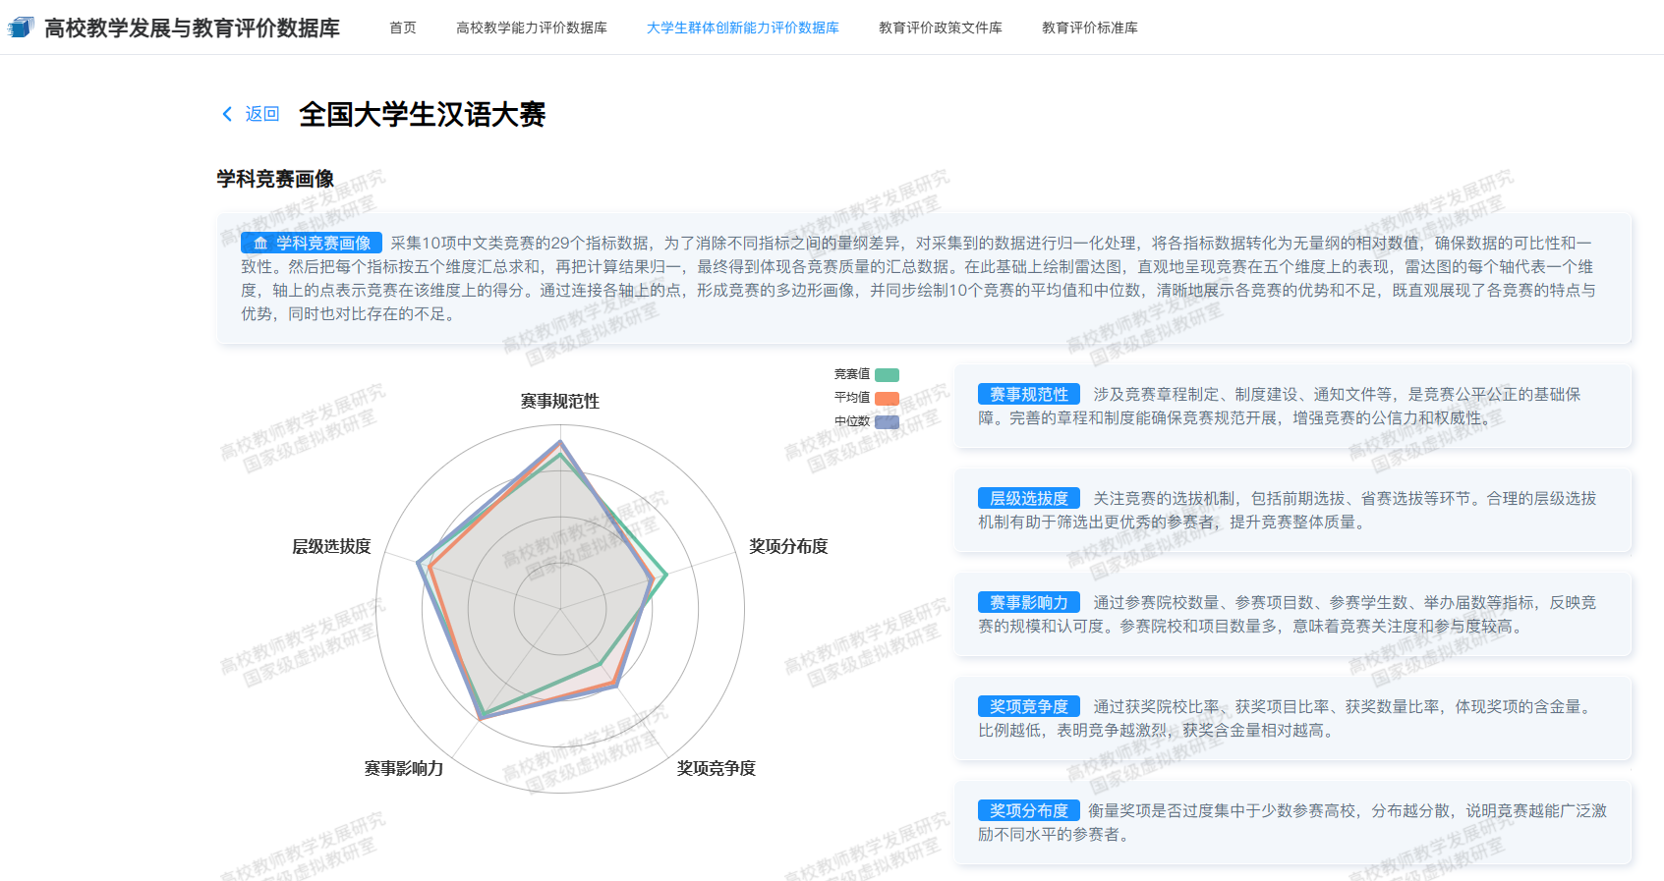1664x881 pixels.
Task: Click page heading 全国大学生汉语大赛
Action: pos(423,114)
